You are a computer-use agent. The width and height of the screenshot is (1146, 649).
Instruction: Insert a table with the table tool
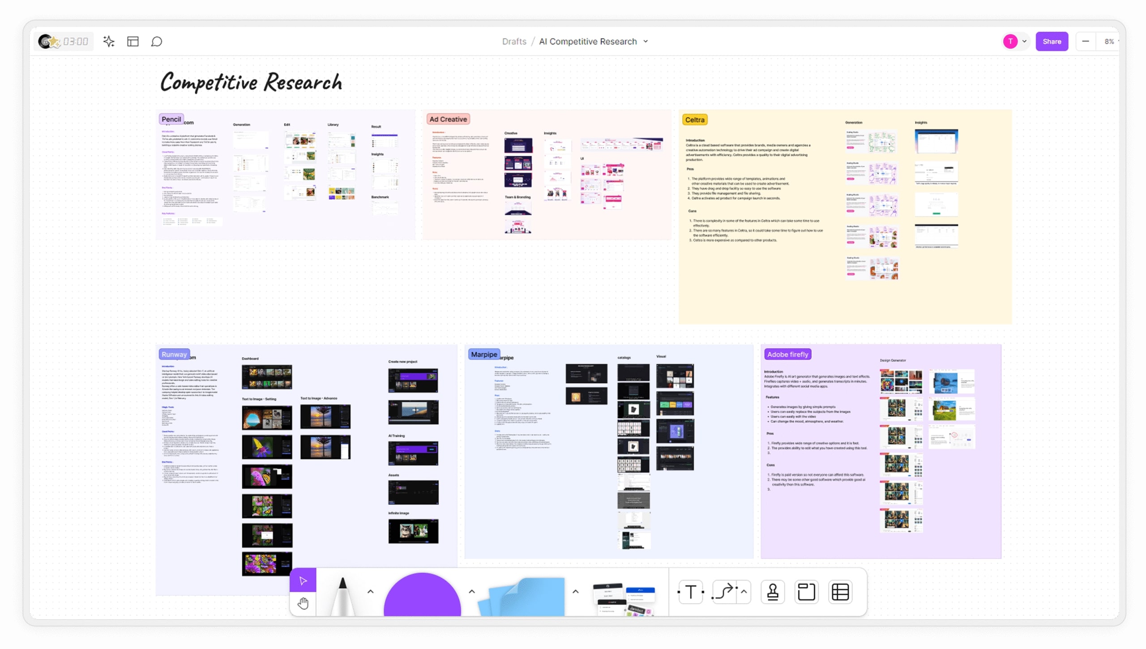click(840, 592)
